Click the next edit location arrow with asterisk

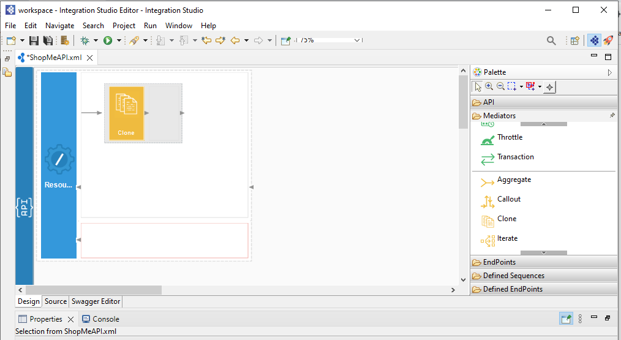(x=220, y=40)
